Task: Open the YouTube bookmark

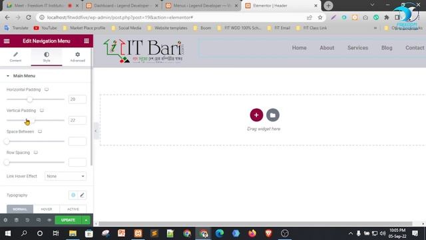Action: pyautogui.click(x=45, y=28)
